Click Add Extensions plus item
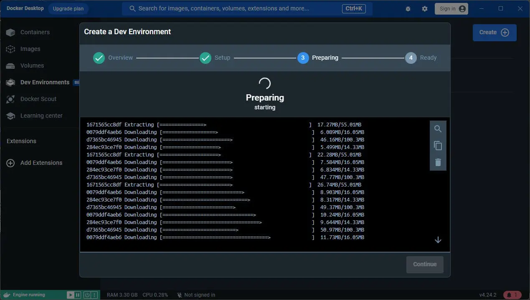Screen dimensions: 530x300 (35, 163)
